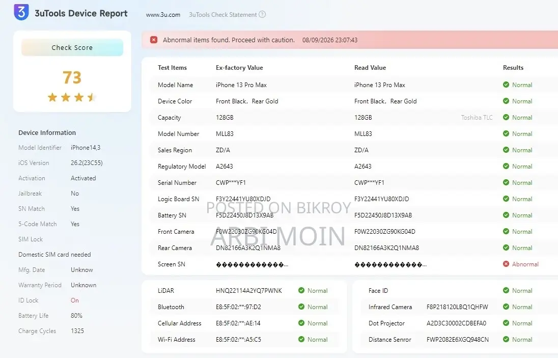
Task: Click the 3uTools logo icon
Action: pyautogui.click(x=21, y=12)
